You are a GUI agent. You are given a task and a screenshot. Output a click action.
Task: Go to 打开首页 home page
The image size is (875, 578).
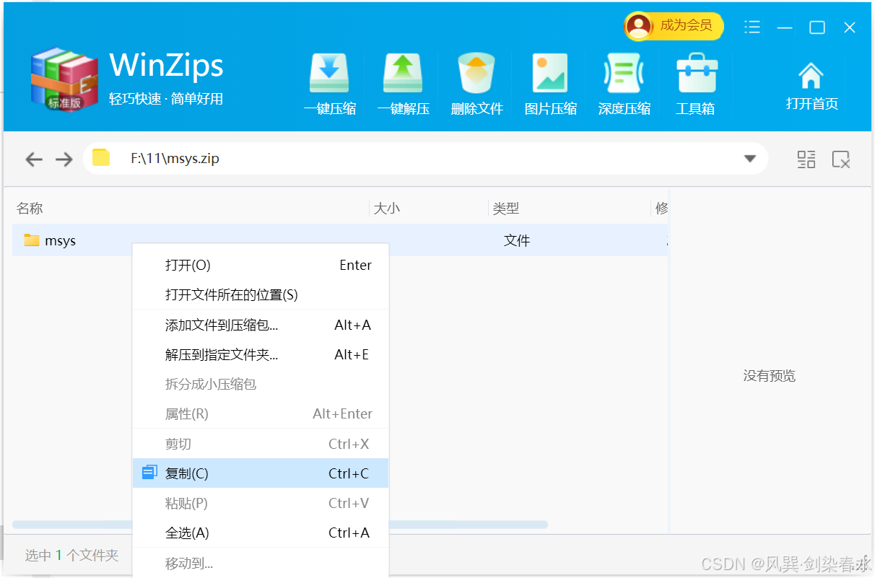pyautogui.click(x=811, y=86)
